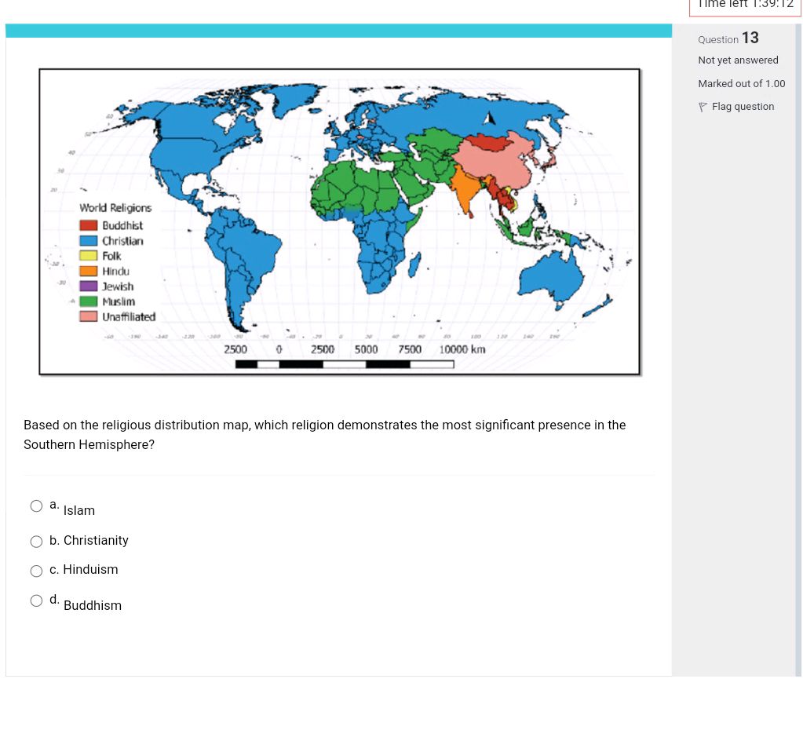Pick answer c. Hinduism
This screenshot has height=730, width=803.
36,571
